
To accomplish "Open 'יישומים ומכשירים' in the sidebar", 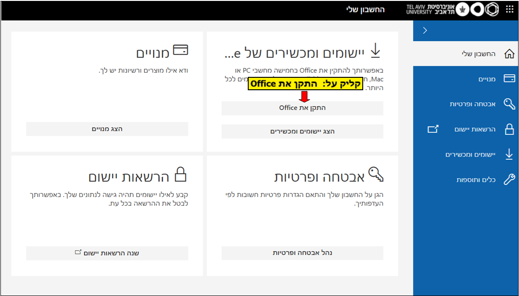I will [x=470, y=155].
